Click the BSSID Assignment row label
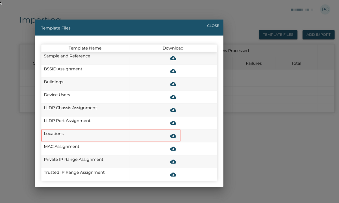 [63, 69]
